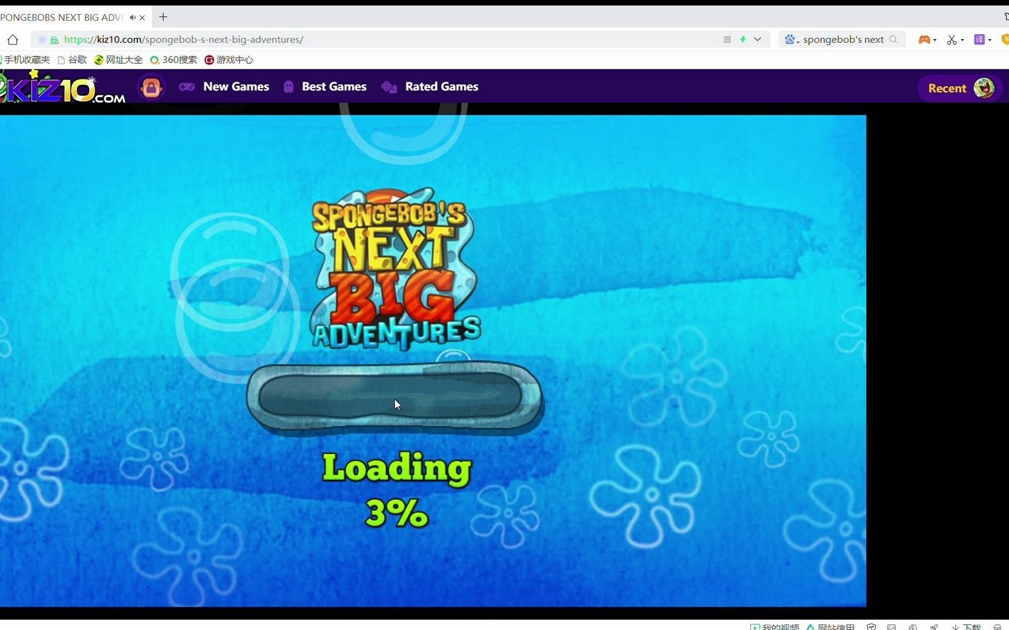Open the Rated Games menu
Screen dimensions: 1009x630
[x=441, y=87]
